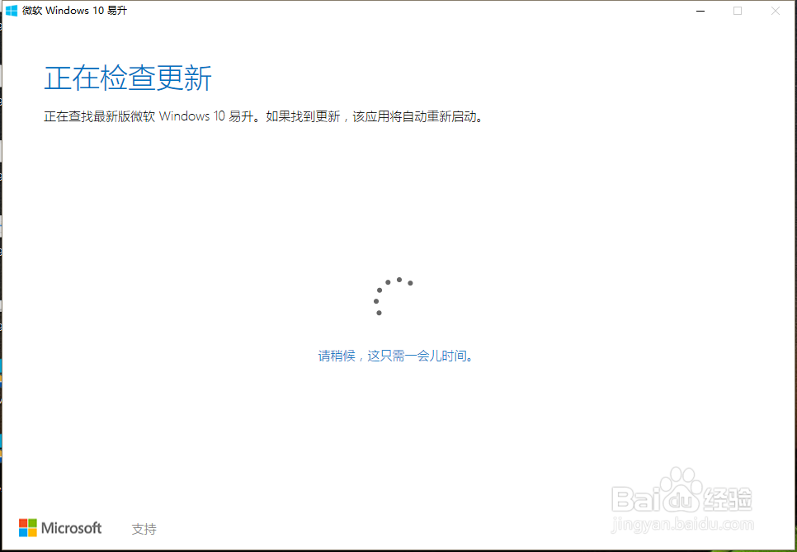The image size is (797, 552).
Task: Click the 正在检查更新 heading
Action: point(128,78)
